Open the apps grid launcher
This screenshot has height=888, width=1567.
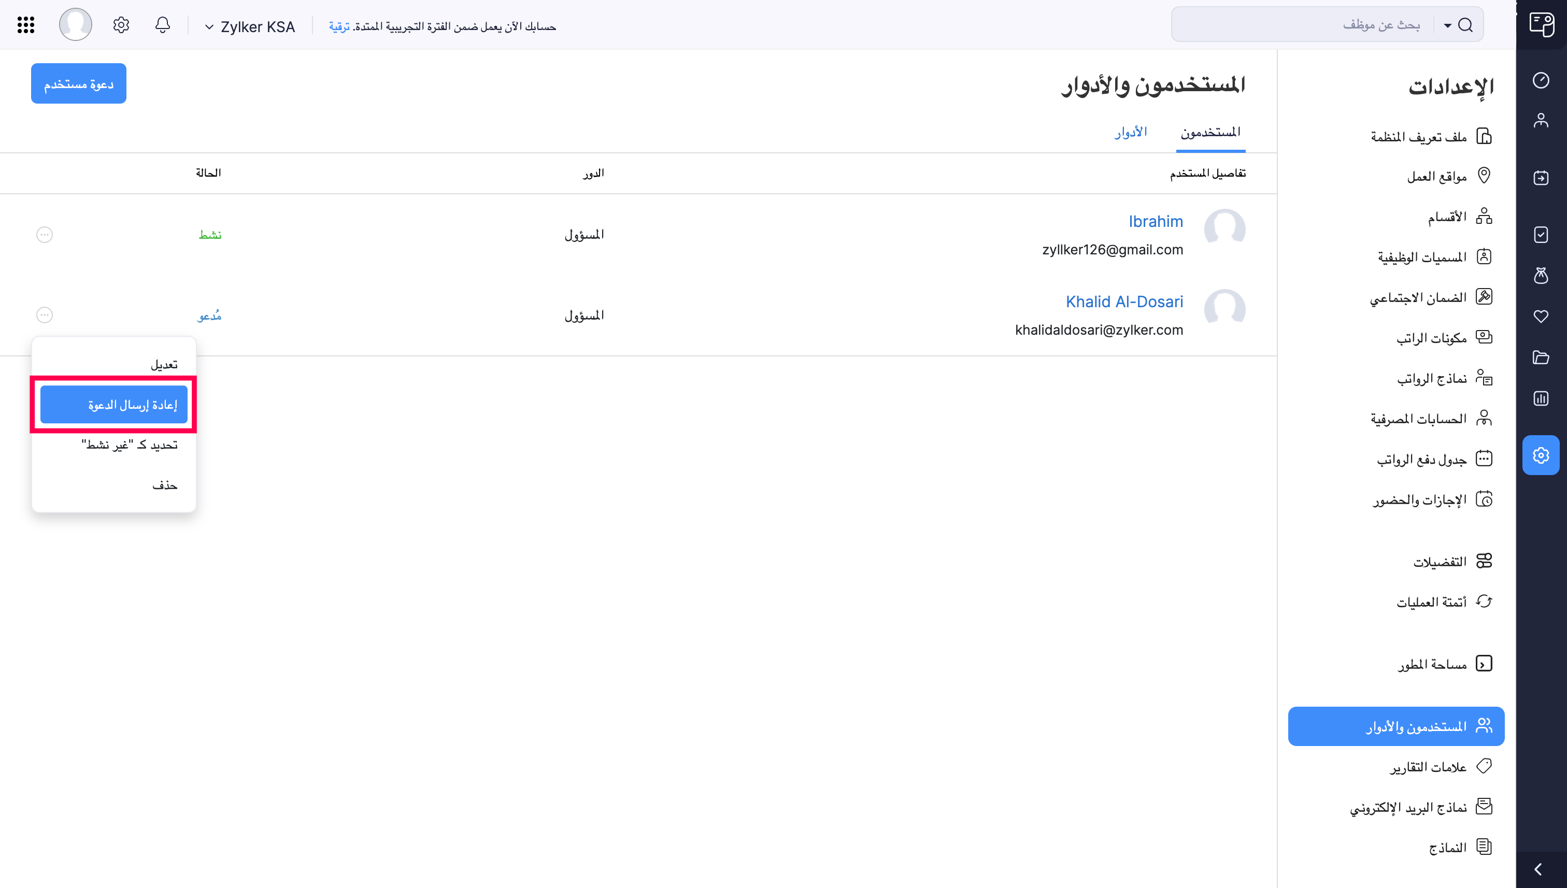(x=25, y=24)
